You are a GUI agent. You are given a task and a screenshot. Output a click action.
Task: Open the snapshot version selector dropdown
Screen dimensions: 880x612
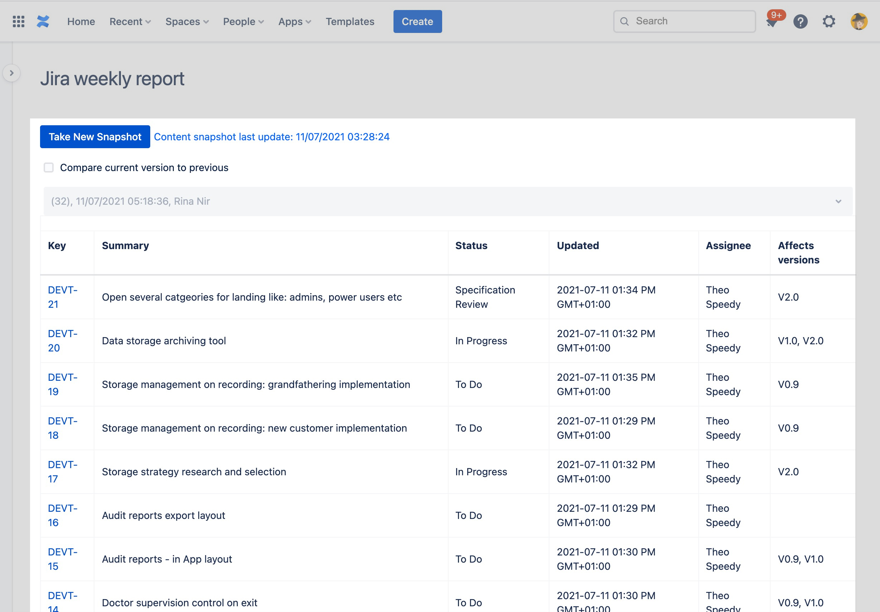(838, 201)
